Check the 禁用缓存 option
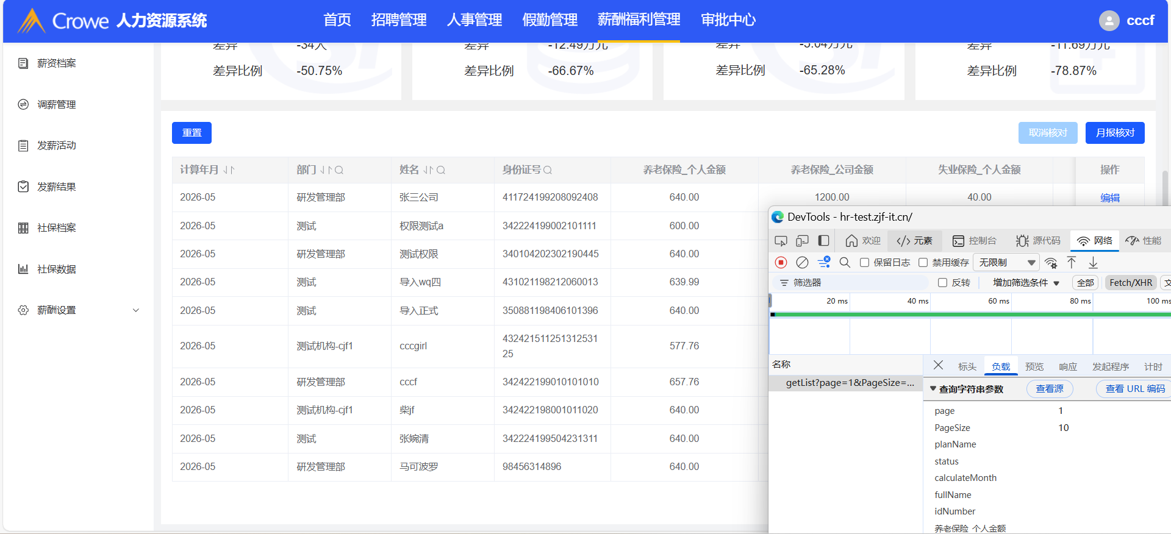The width and height of the screenshot is (1171, 534). coord(923,263)
